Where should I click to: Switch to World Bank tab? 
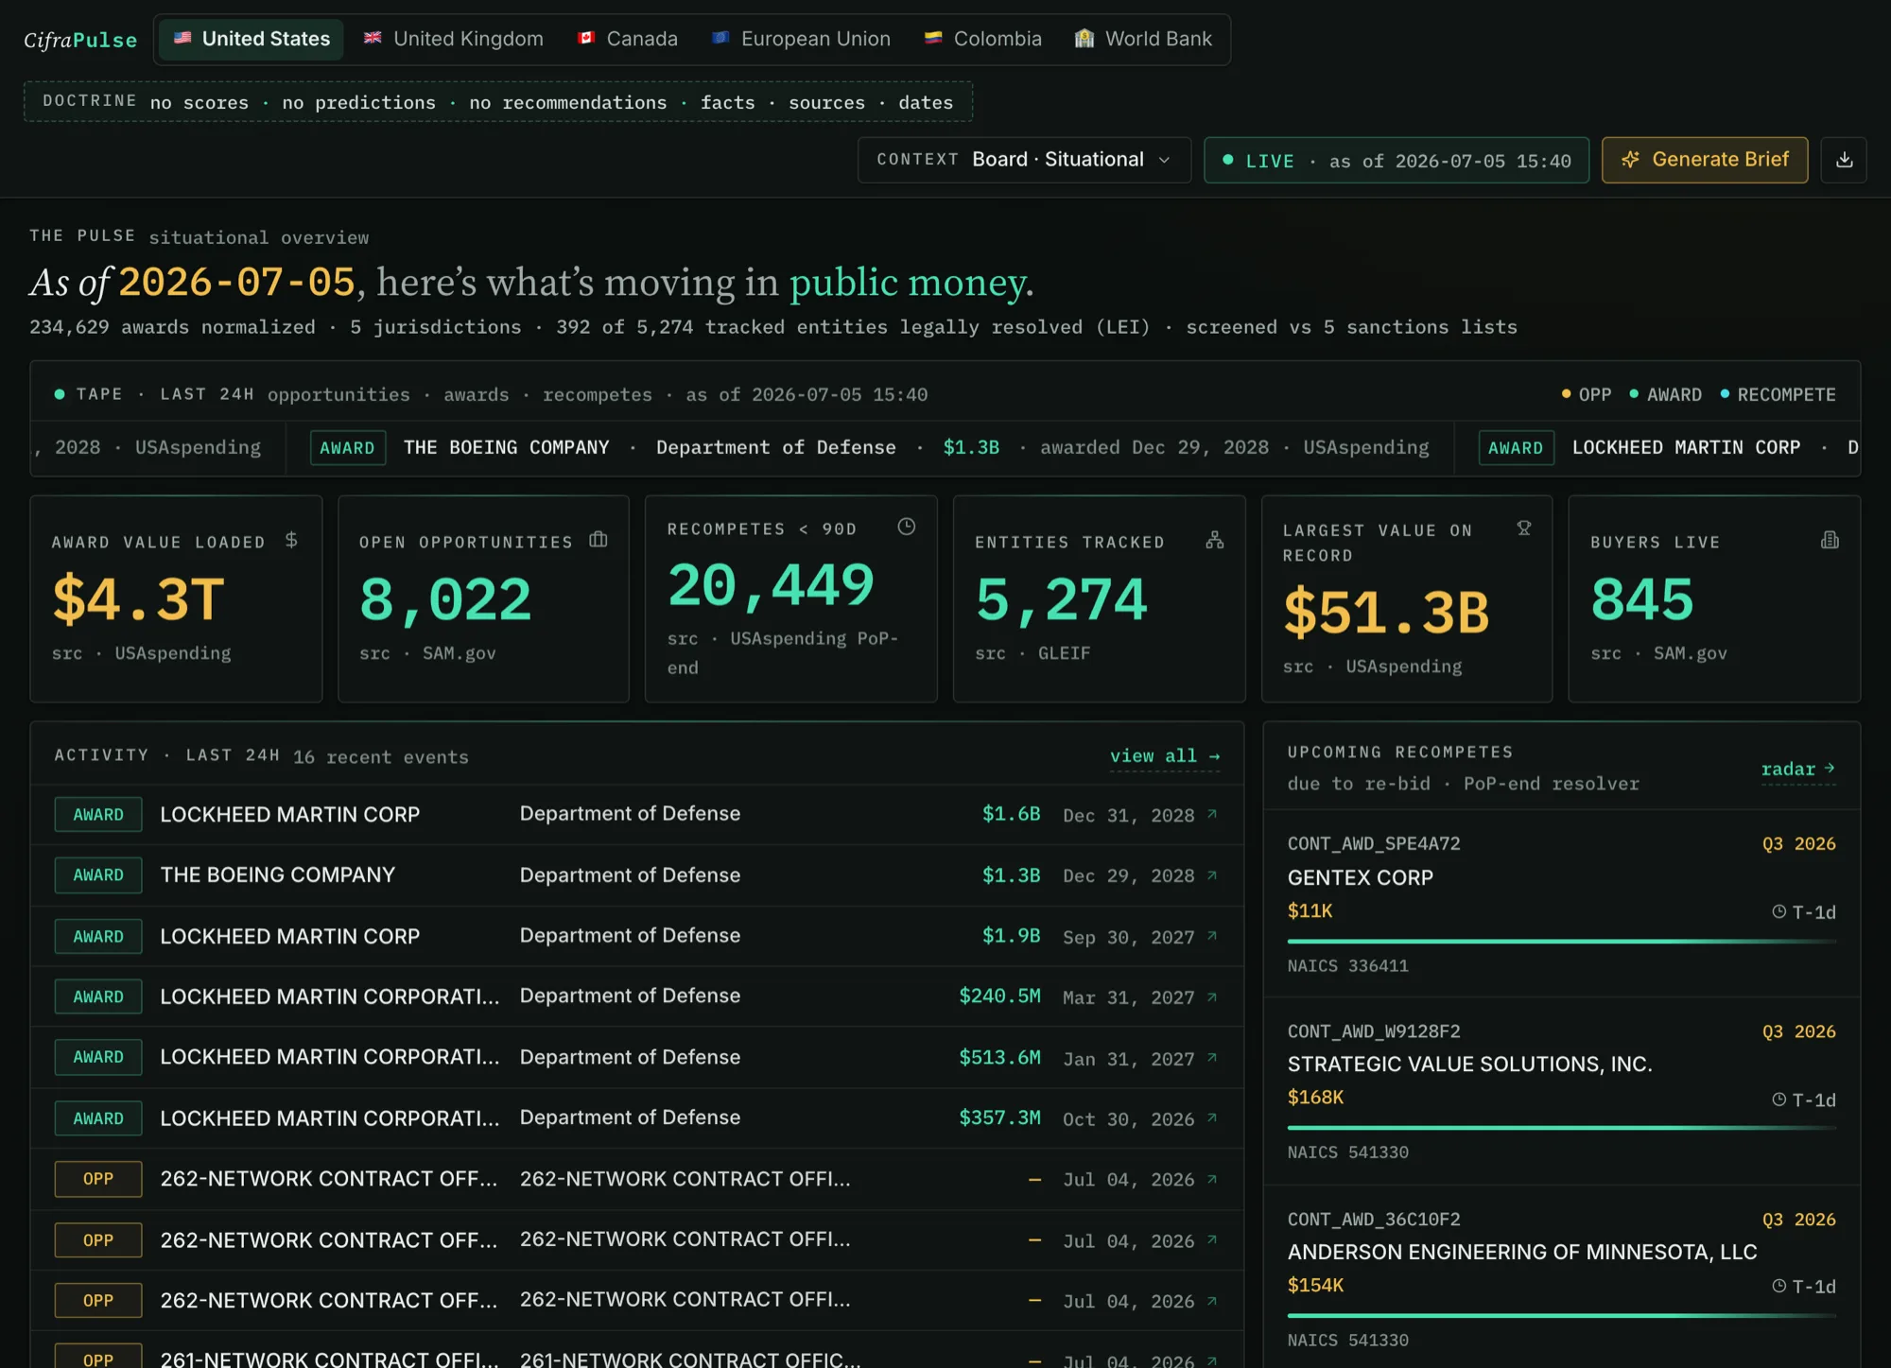pyautogui.click(x=1144, y=39)
